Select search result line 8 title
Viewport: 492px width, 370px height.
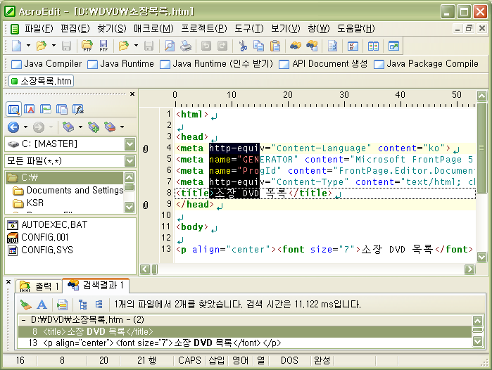pyautogui.click(x=245, y=332)
